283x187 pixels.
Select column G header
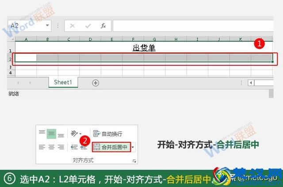coord(154,39)
